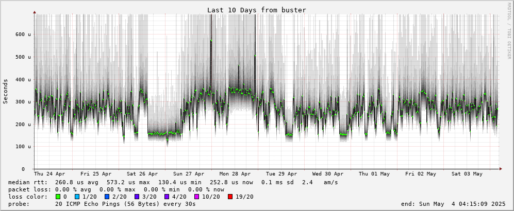Click the 'probe:' label
Screen dimensions: 514x211
[x=19, y=204]
